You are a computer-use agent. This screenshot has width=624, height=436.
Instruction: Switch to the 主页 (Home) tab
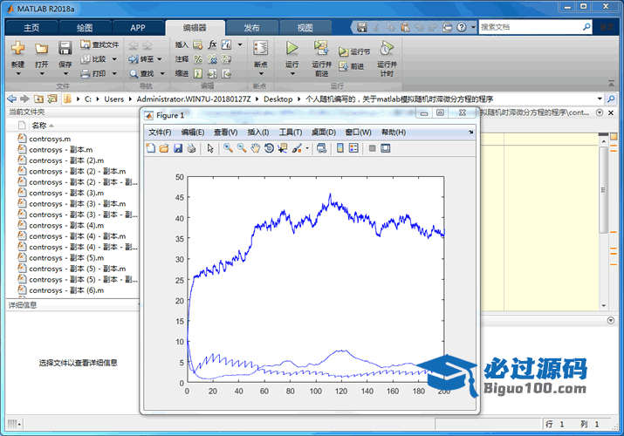pos(31,28)
